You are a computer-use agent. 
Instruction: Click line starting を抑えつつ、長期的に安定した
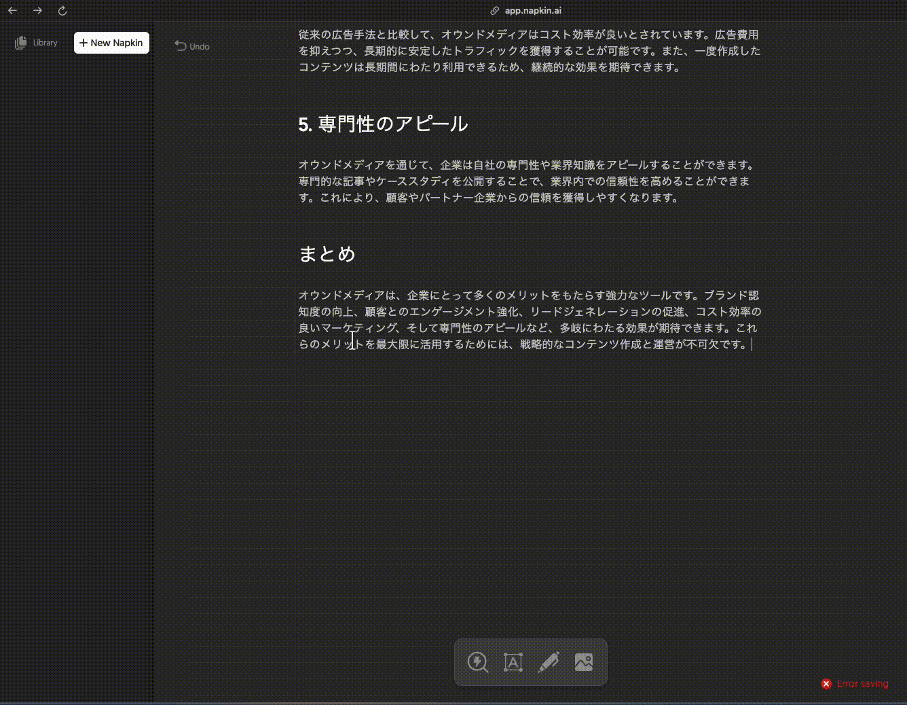pos(530,51)
